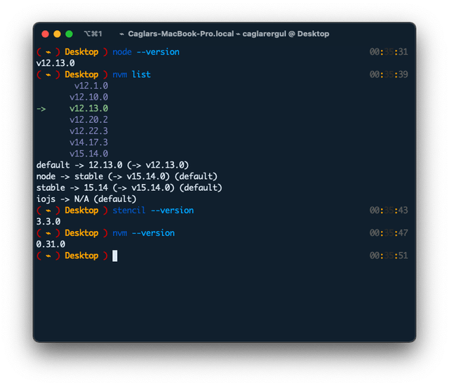Click the lightning prompt icon before stencil --version
Screen dimensions: 449x386
[48, 211]
